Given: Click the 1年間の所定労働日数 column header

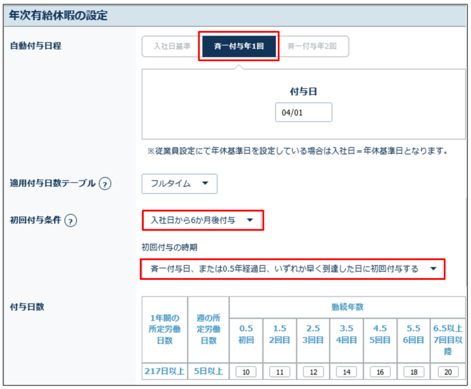Looking at the screenshot, I should coord(165,329).
